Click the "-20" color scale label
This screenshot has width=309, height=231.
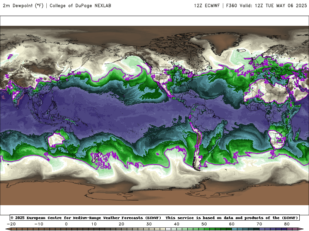pos(11,224)
